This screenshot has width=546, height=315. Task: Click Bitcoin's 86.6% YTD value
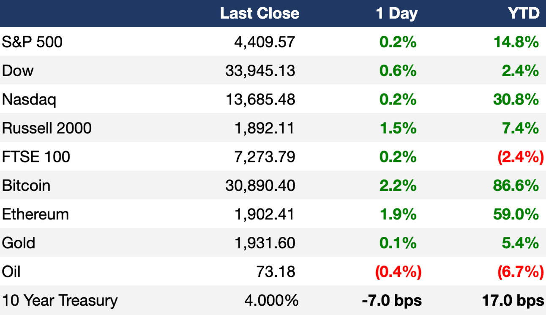pyautogui.click(x=516, y=185)
